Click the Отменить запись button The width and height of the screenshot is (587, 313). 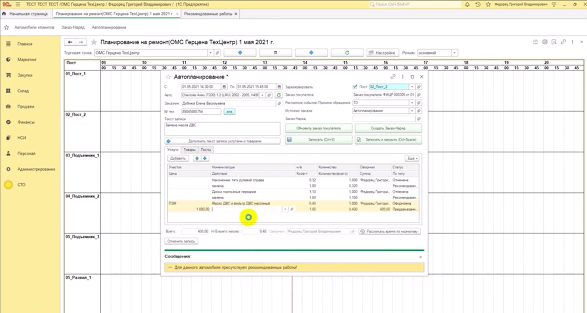[x=181, y=241]
